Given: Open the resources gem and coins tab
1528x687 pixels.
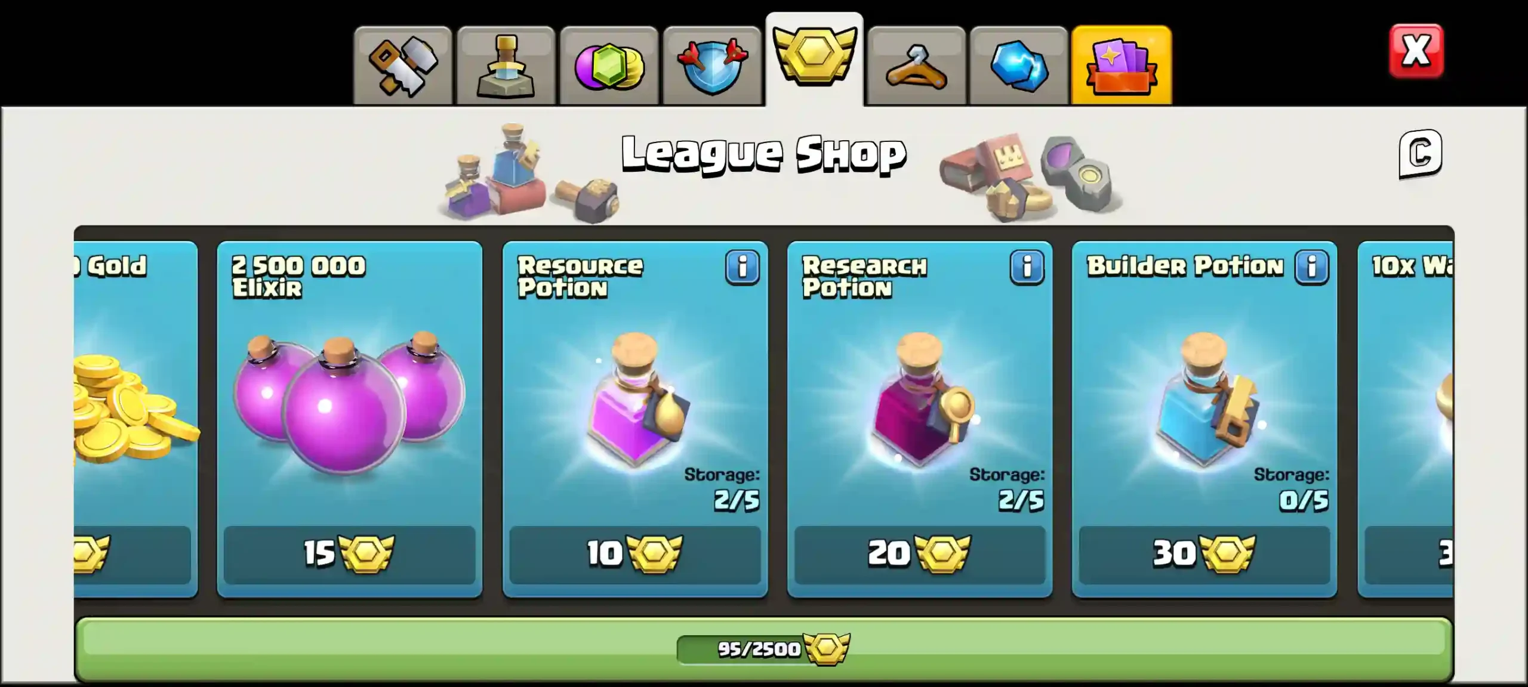Looking at the screenshot, I should point(609,66).
